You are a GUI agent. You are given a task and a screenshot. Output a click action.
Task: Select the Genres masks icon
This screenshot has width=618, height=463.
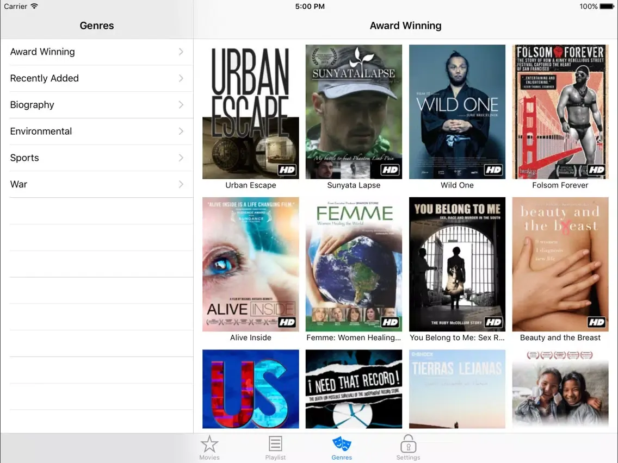point(341,443)
